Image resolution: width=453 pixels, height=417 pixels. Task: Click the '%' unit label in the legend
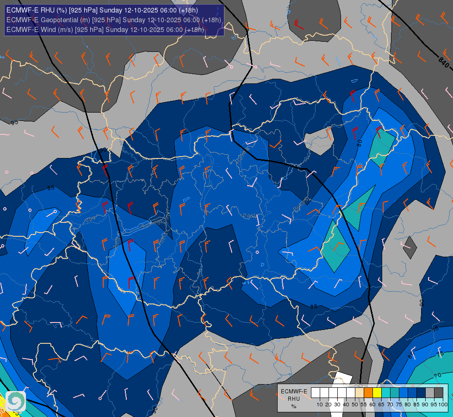point(294,406)
